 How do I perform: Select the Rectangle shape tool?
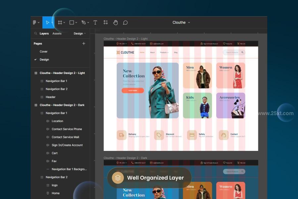72,23
